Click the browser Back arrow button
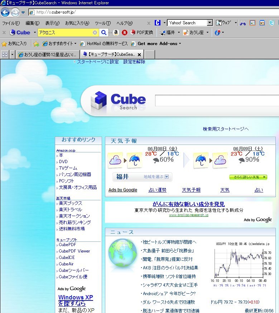The height and width of the screenshot is (313, 279). (x=5, y=13)
